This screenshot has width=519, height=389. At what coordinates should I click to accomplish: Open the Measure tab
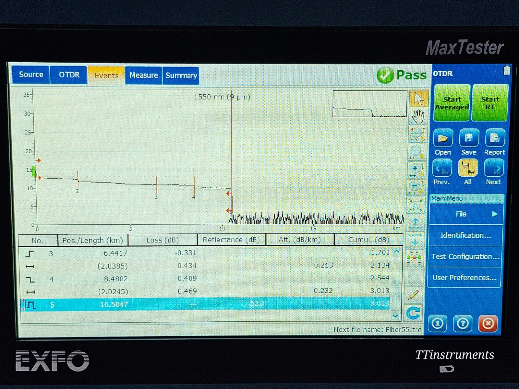pos(143,76)
